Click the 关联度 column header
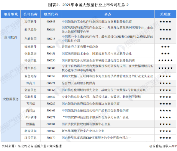This screenshot has height=151, width=177. tap(165, 14)
